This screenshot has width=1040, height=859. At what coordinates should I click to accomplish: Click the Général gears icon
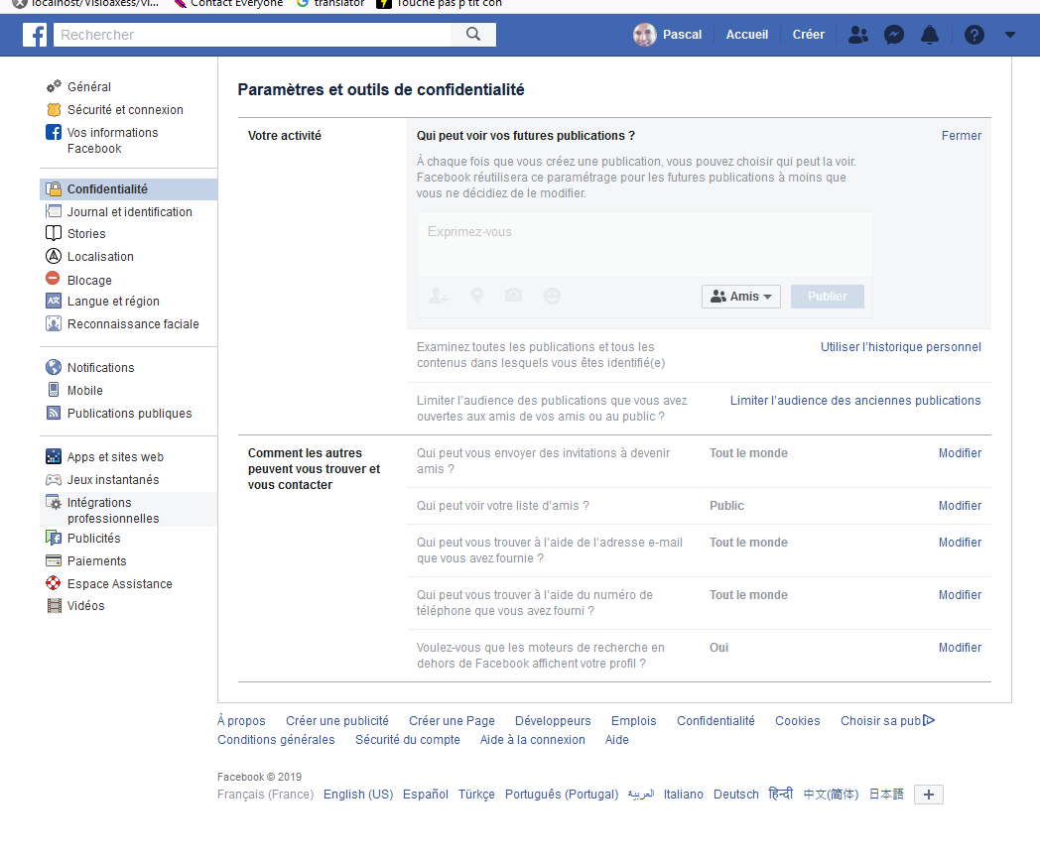coord(54,87)
